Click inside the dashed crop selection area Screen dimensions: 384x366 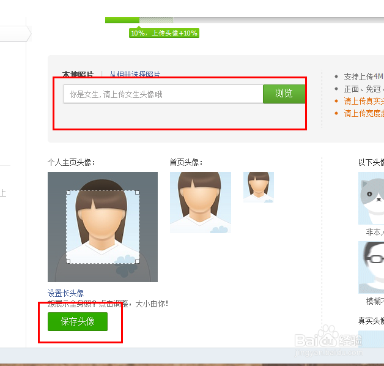pyautogui.click(x=103, y=227)
